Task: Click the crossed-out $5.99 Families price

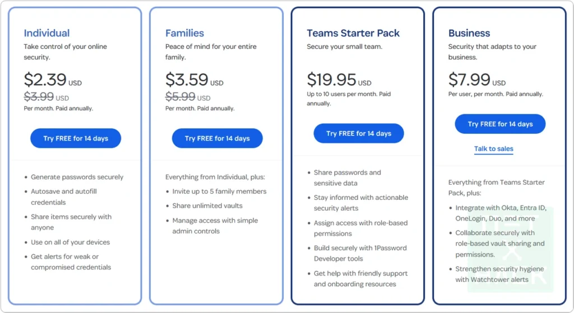Action: pos(180,96)
